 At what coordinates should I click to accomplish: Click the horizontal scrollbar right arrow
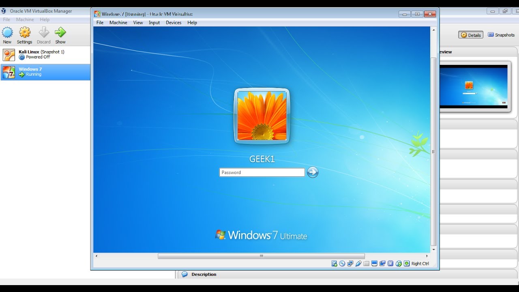click(x=427, y=256)
